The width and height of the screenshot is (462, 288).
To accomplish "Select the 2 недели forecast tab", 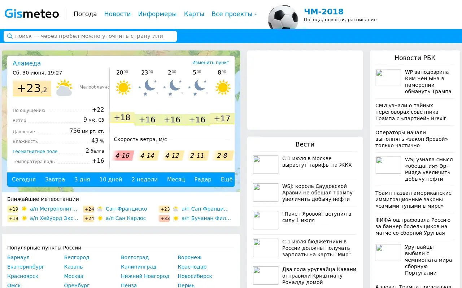I will [x=144, y=179].
